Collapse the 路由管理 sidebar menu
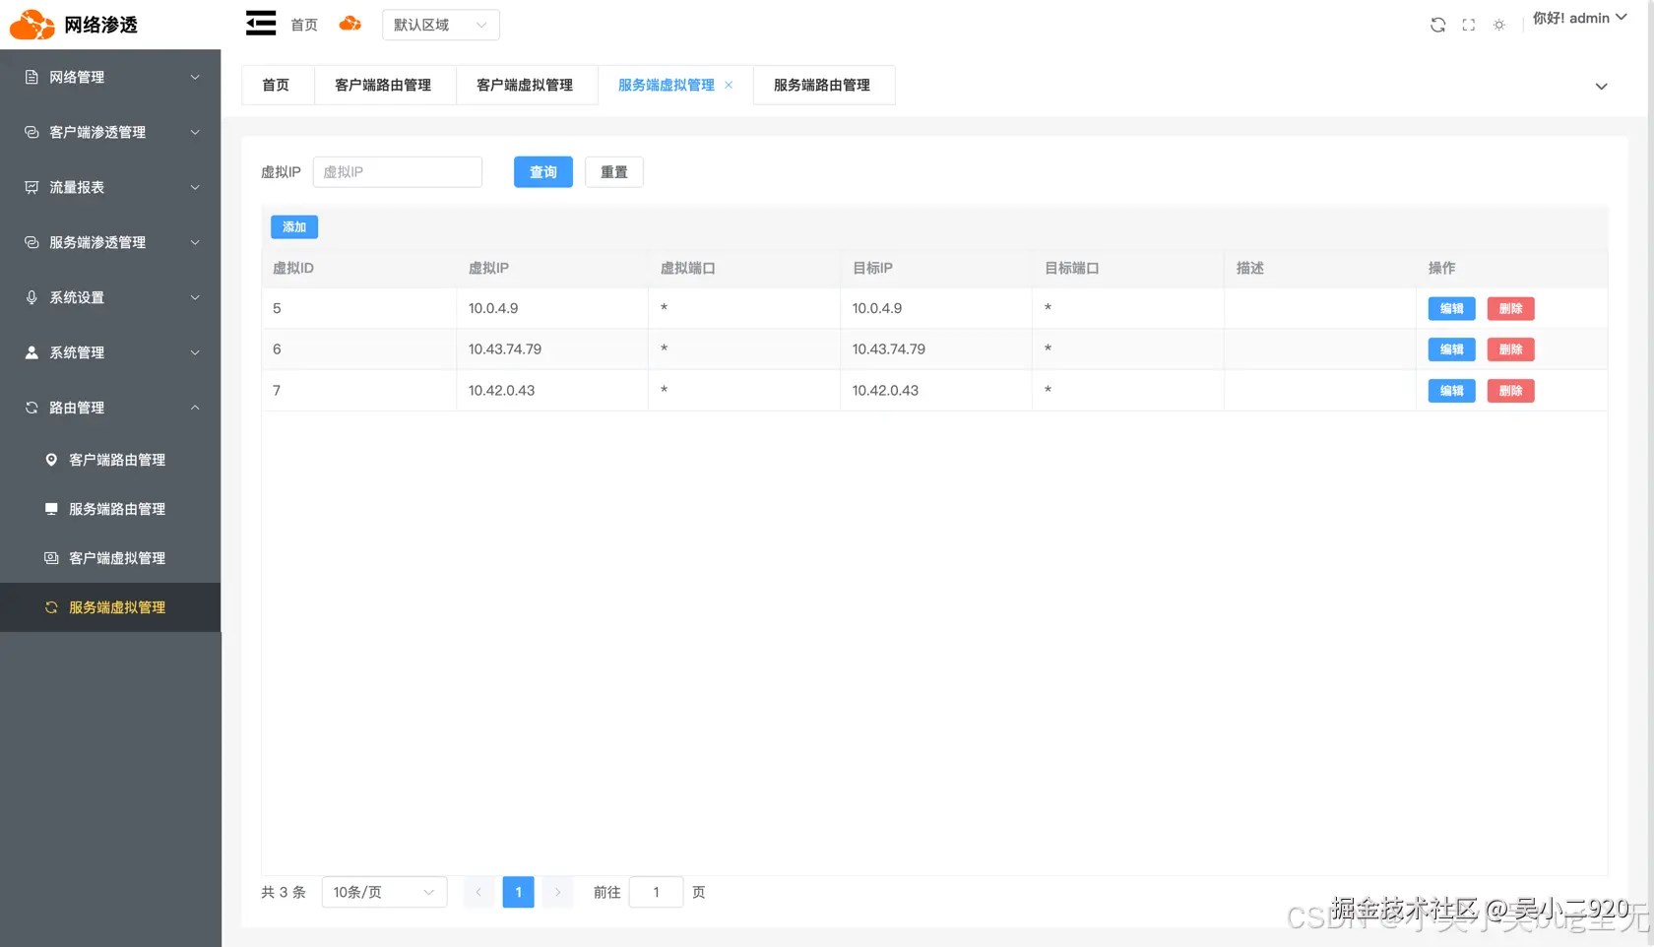Screen dimensions: 1654x947 coord(110,408)
